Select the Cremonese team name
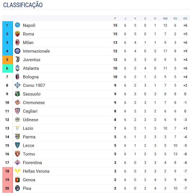Image resolution: width=190 pixels, height=193 pixels. (34, 103)
